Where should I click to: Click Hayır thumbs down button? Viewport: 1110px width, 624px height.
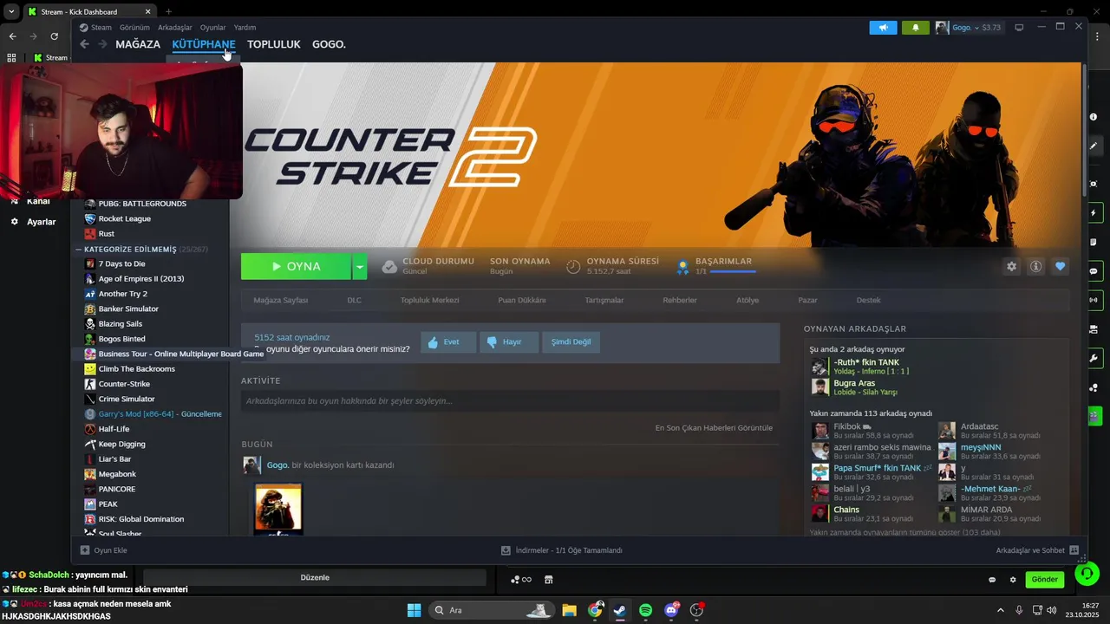pos(509,341)
